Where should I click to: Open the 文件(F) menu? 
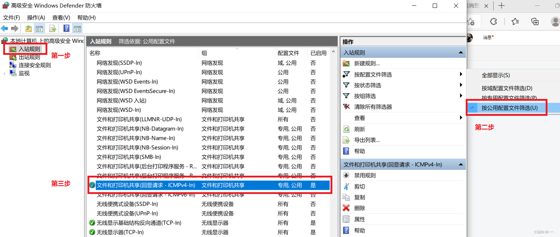tap(11, 18)
